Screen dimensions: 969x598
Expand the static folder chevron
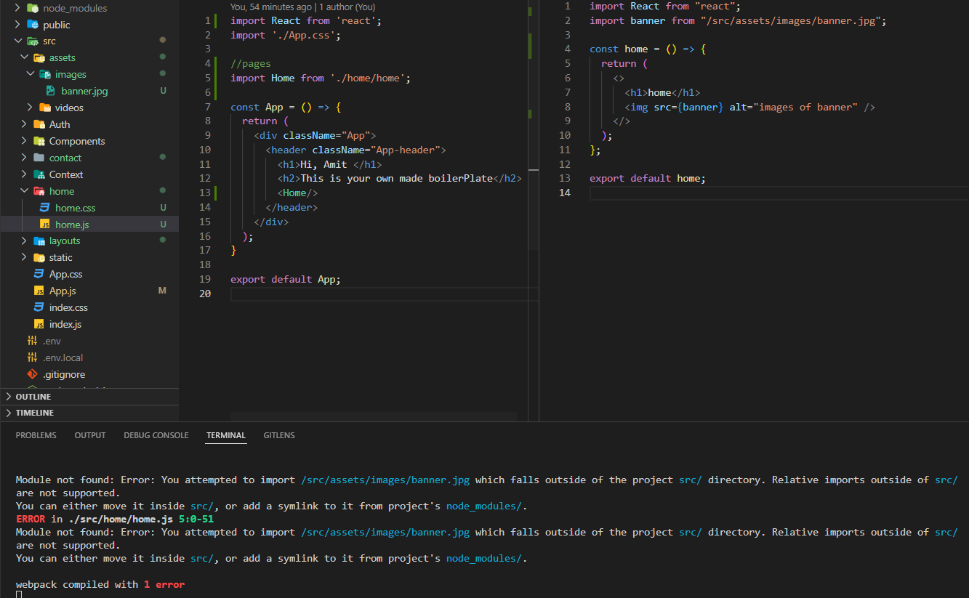pos(23,258)
